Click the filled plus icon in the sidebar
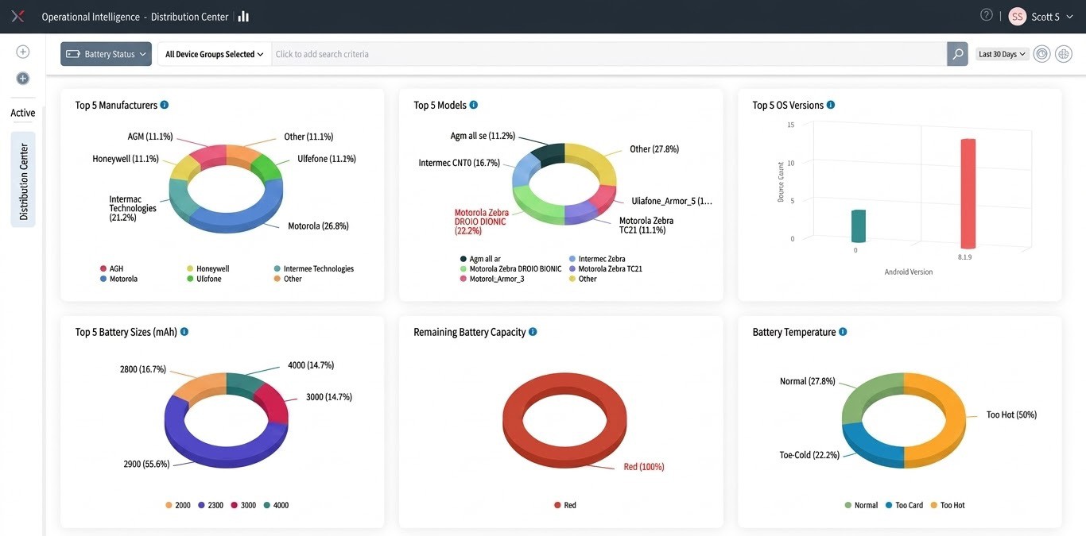The image size is (1086, 536). [x=23, y=79]
